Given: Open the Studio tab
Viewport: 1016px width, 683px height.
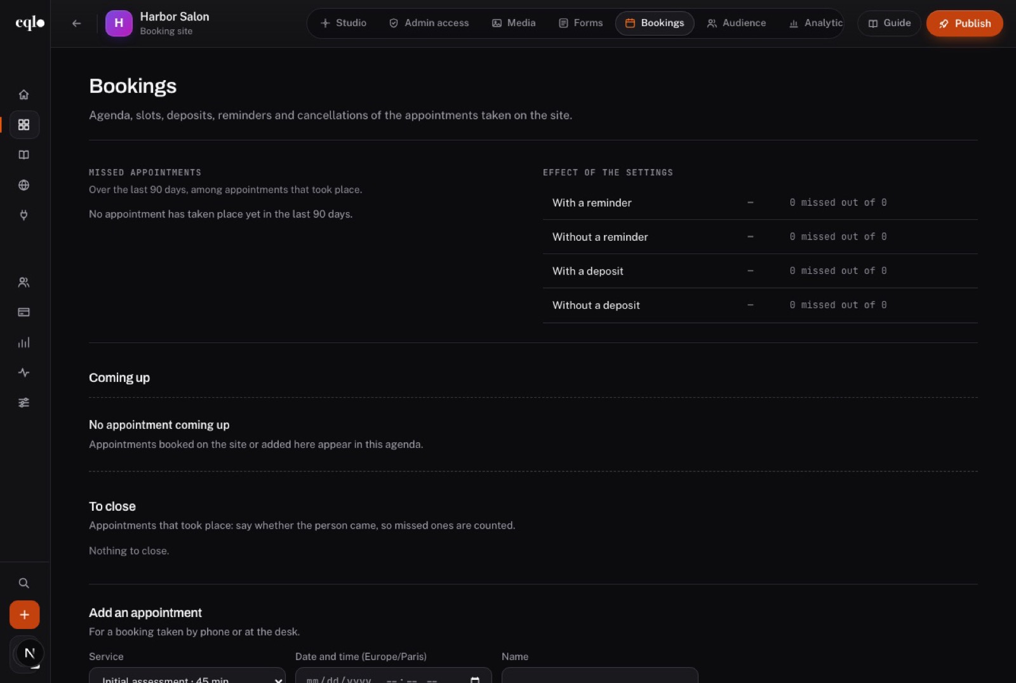Looking at the screenshot, I should pyautogui.click(x=344, y=23).
